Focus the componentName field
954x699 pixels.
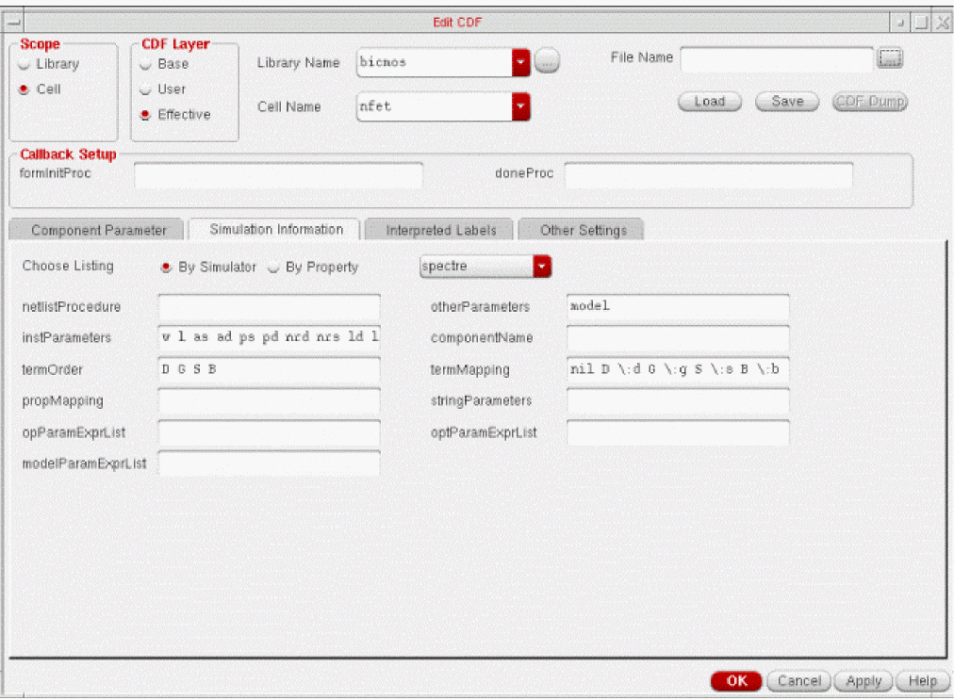click(678, 338)
